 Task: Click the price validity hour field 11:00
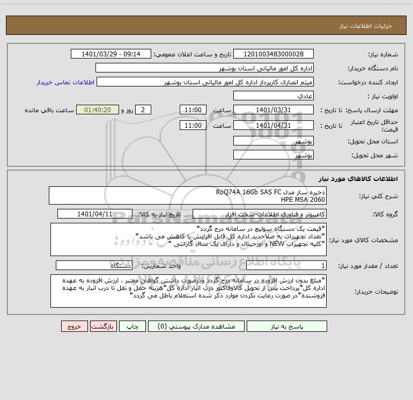coord(193,125)
